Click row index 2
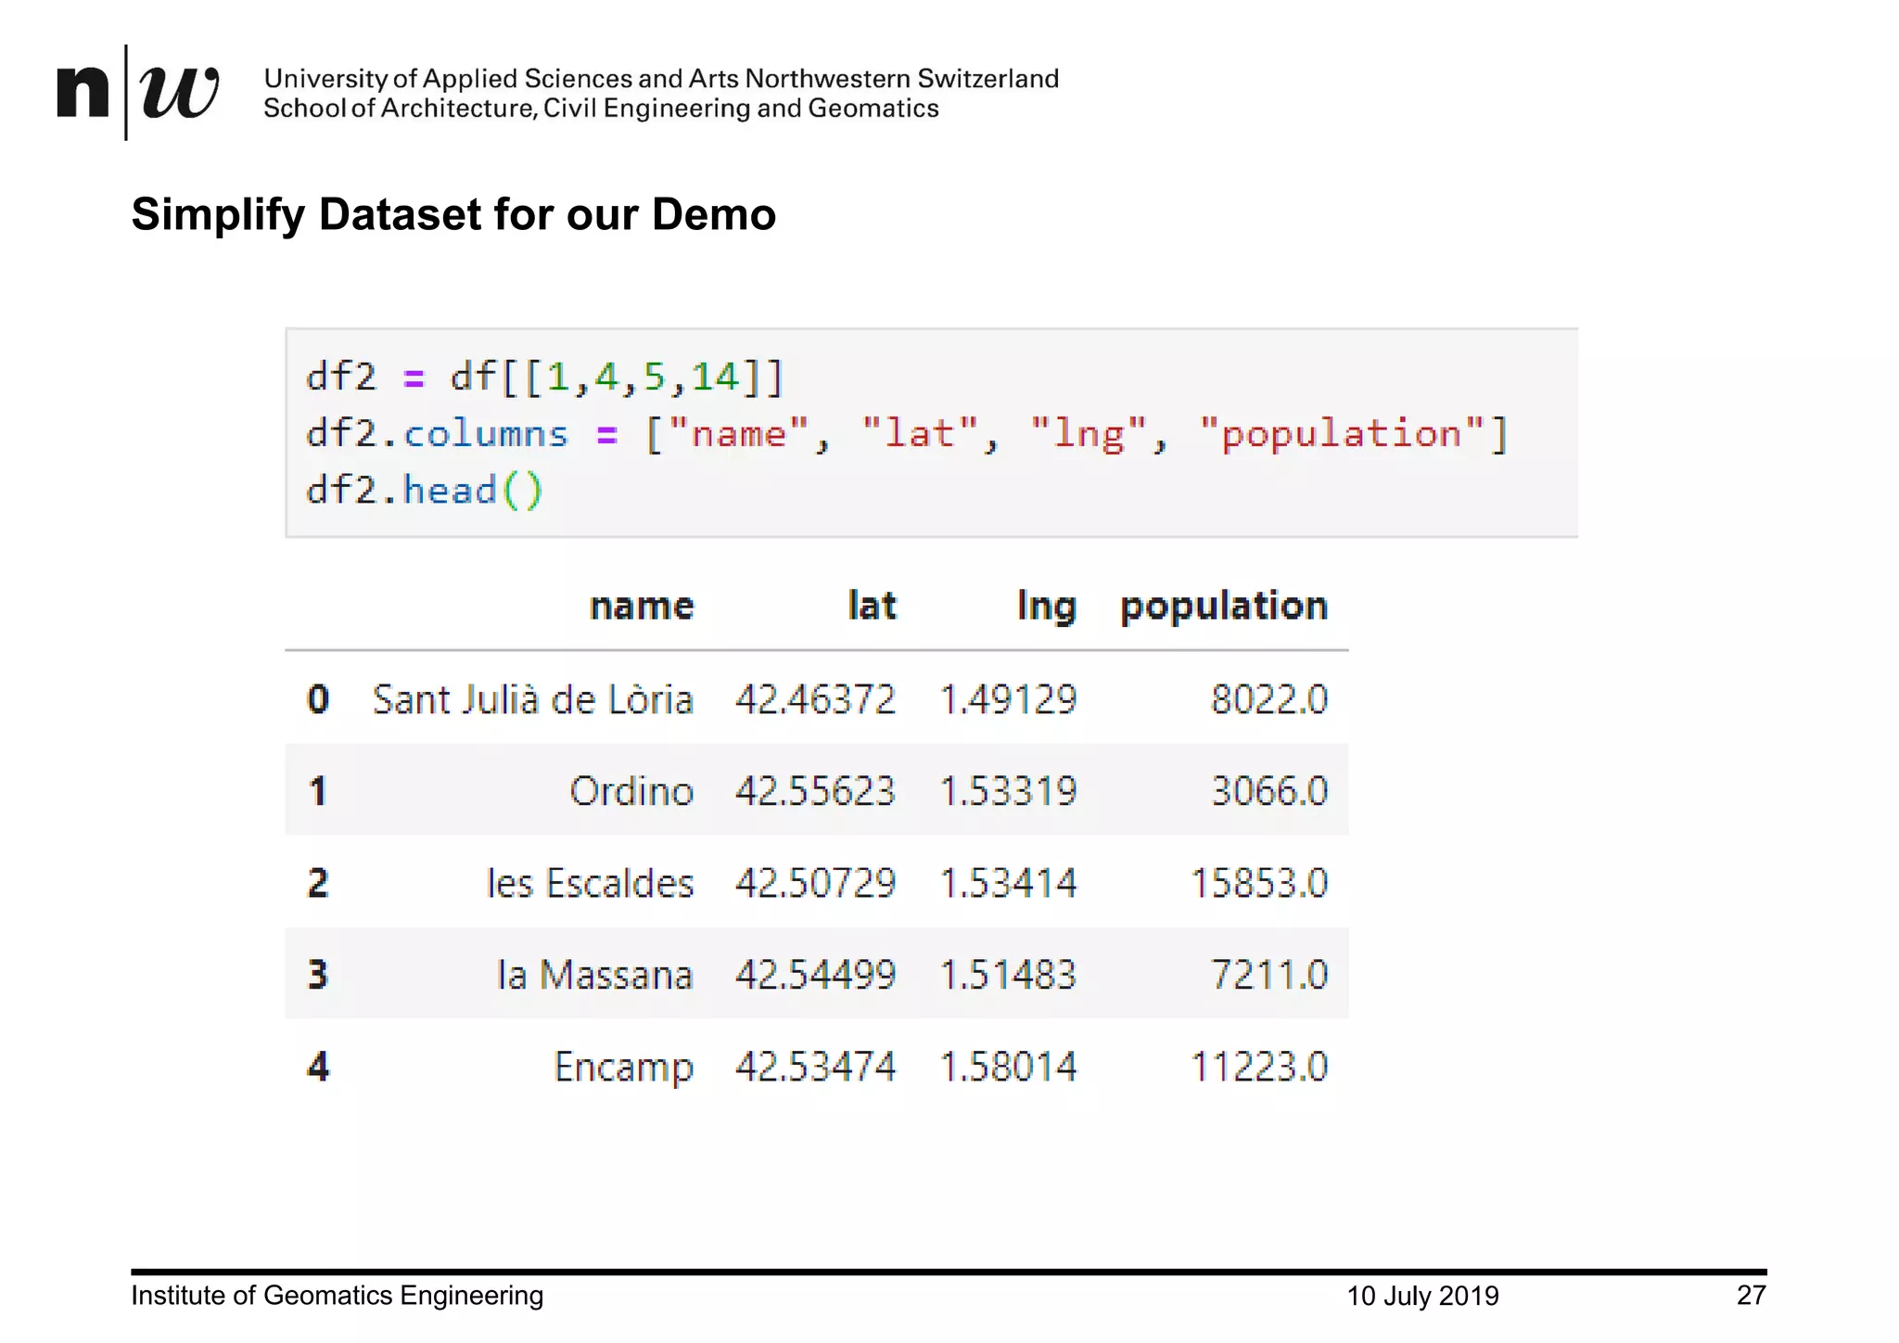This screenshot has width=1899, height=1343. 318,883
